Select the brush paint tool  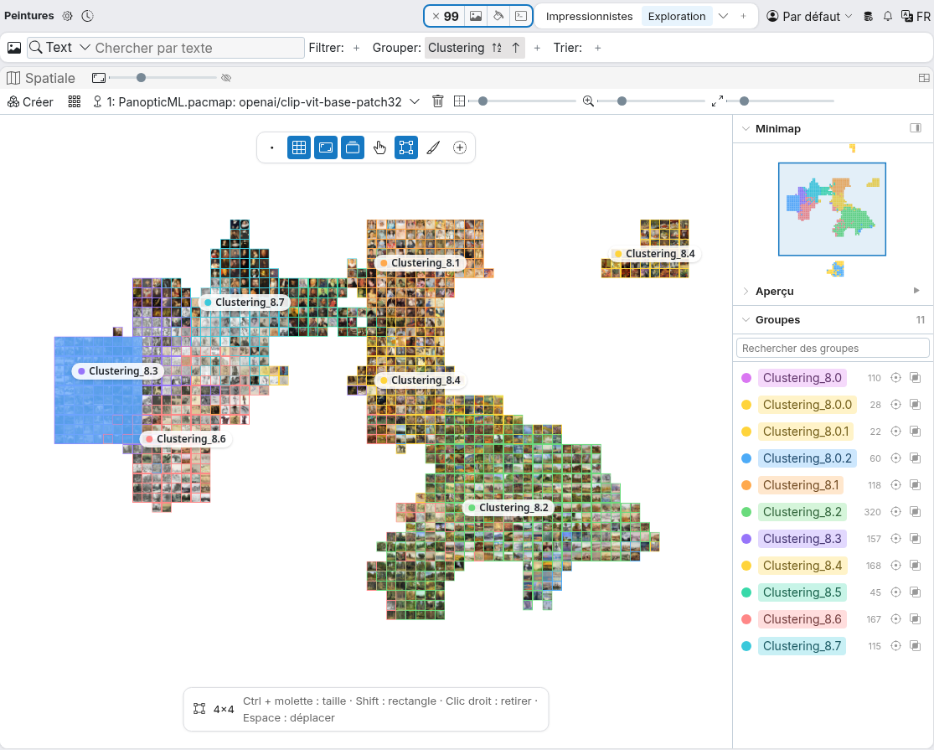[x=433, y=147]
